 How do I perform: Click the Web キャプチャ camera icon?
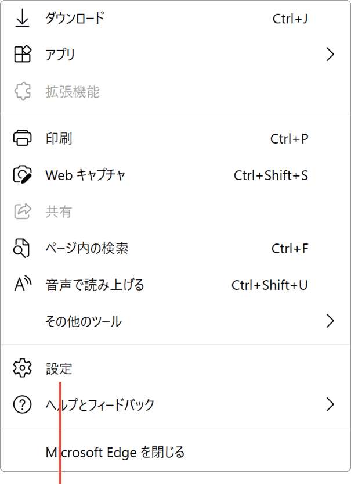pos(22,175)
